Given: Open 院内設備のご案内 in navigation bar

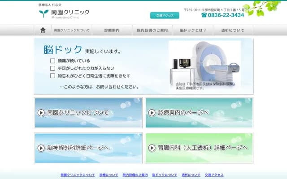Looking at the screenshot, I should click(152, 30).
